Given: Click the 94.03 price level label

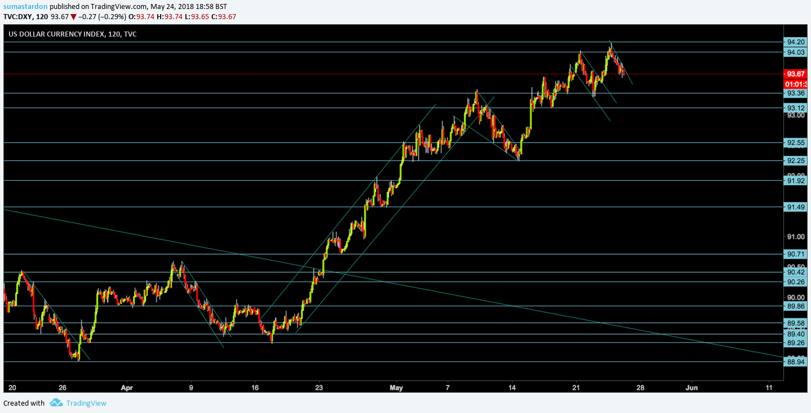Looking at the screenshot, I should click(x=796, y=52).
